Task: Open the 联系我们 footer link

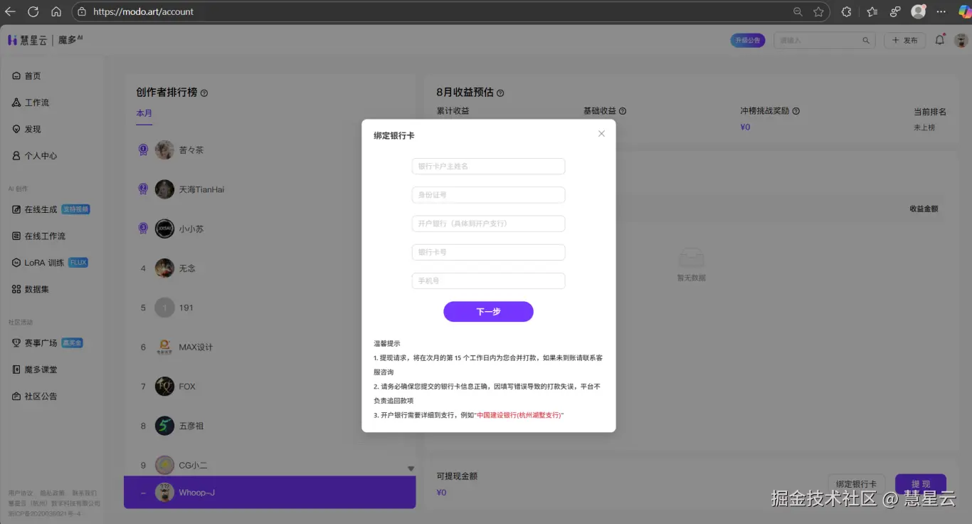Action: coord(84,493)
